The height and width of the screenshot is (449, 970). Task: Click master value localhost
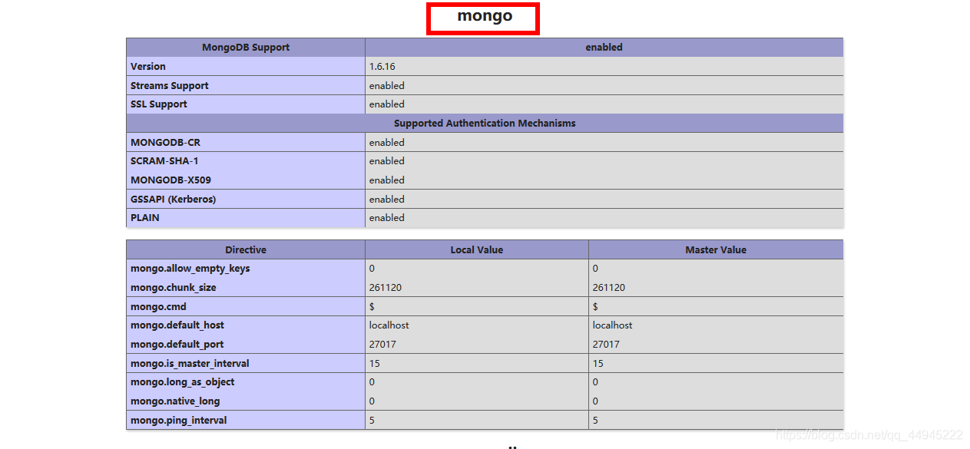coord(612,325)
